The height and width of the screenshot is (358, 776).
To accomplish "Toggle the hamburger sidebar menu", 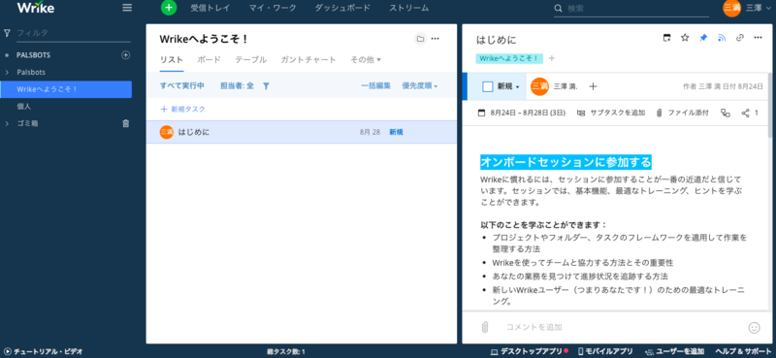I will coord(127,8).
